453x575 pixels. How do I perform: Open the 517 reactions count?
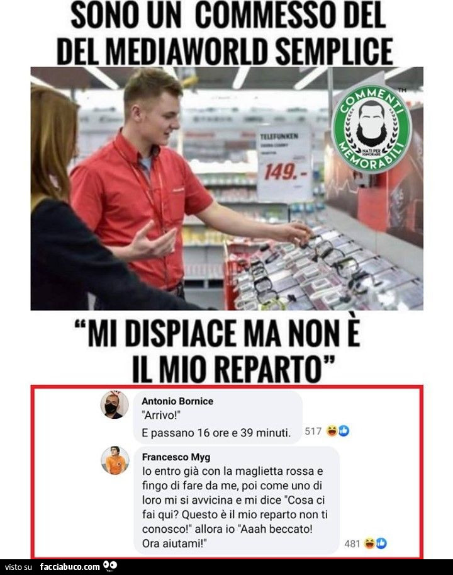coord(313,431)
